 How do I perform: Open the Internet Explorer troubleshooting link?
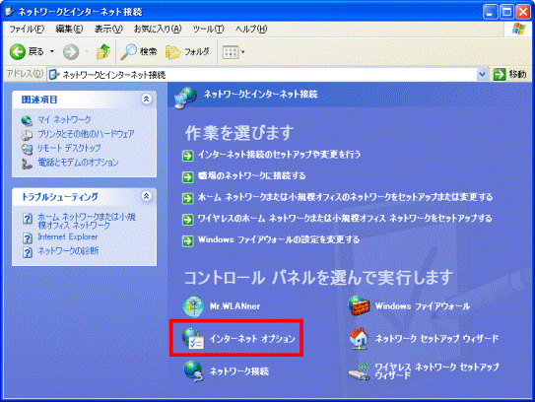coord(68,236)
